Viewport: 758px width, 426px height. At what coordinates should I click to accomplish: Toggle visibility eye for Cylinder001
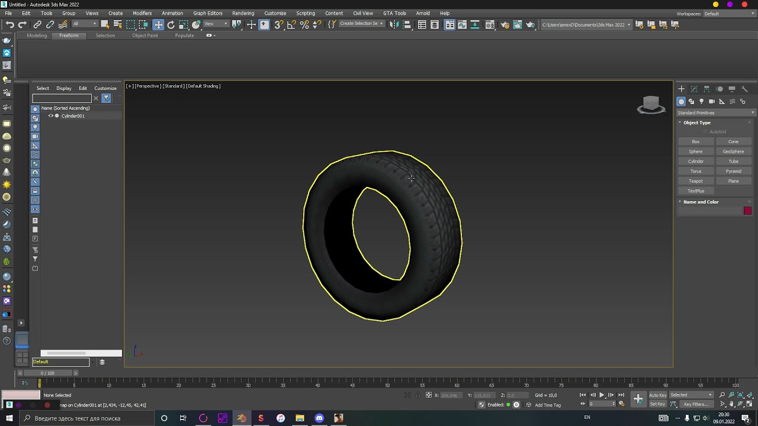50,116
